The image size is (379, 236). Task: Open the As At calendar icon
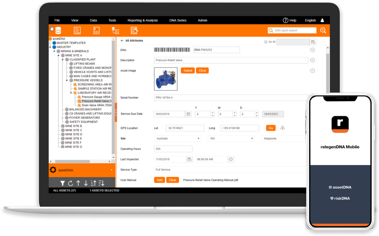click(x=313, y=42)
